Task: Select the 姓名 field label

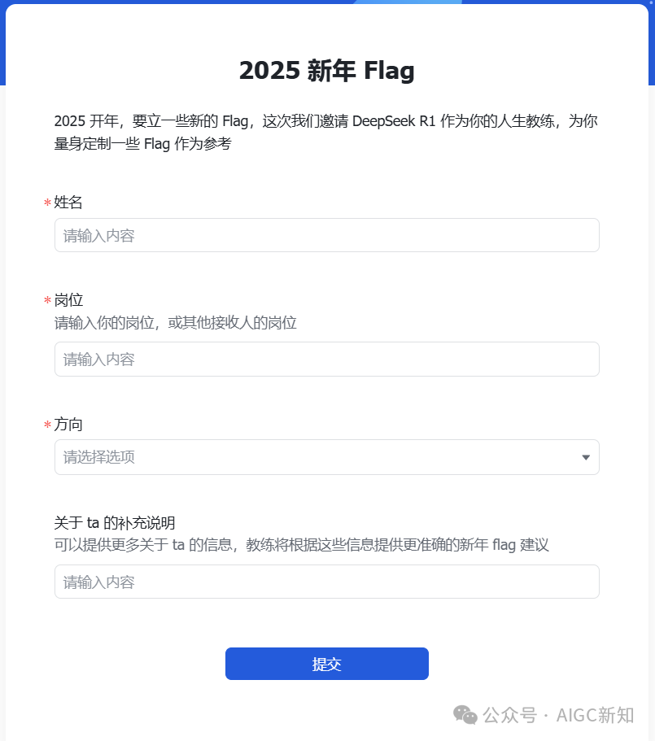Action: click(68, 203)
